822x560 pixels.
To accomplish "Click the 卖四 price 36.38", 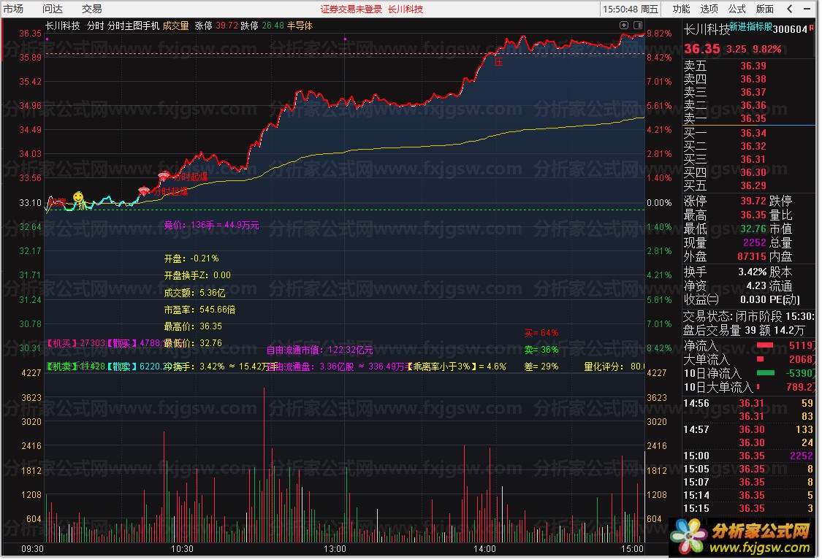I will pos(753,79).
